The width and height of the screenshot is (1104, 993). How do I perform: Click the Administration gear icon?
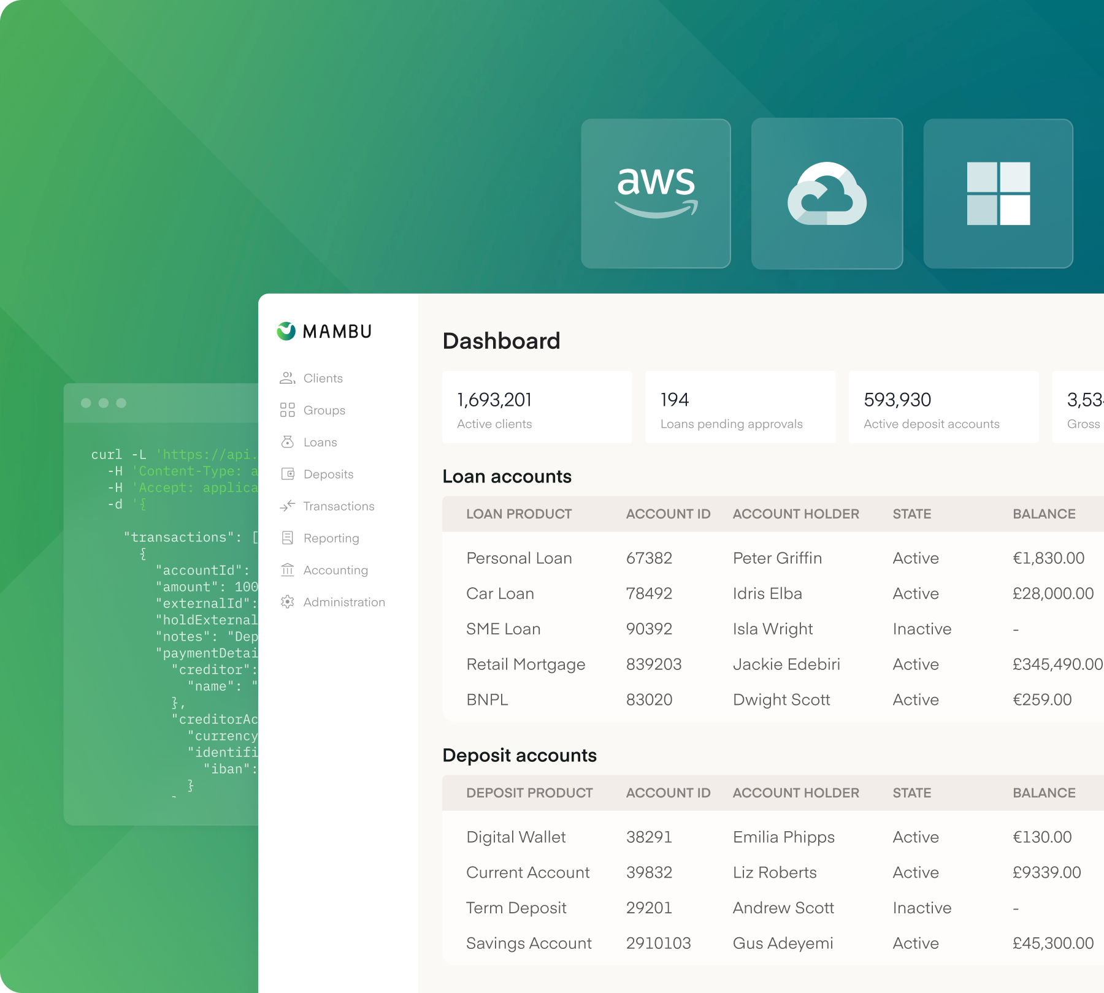pos(287,602)
